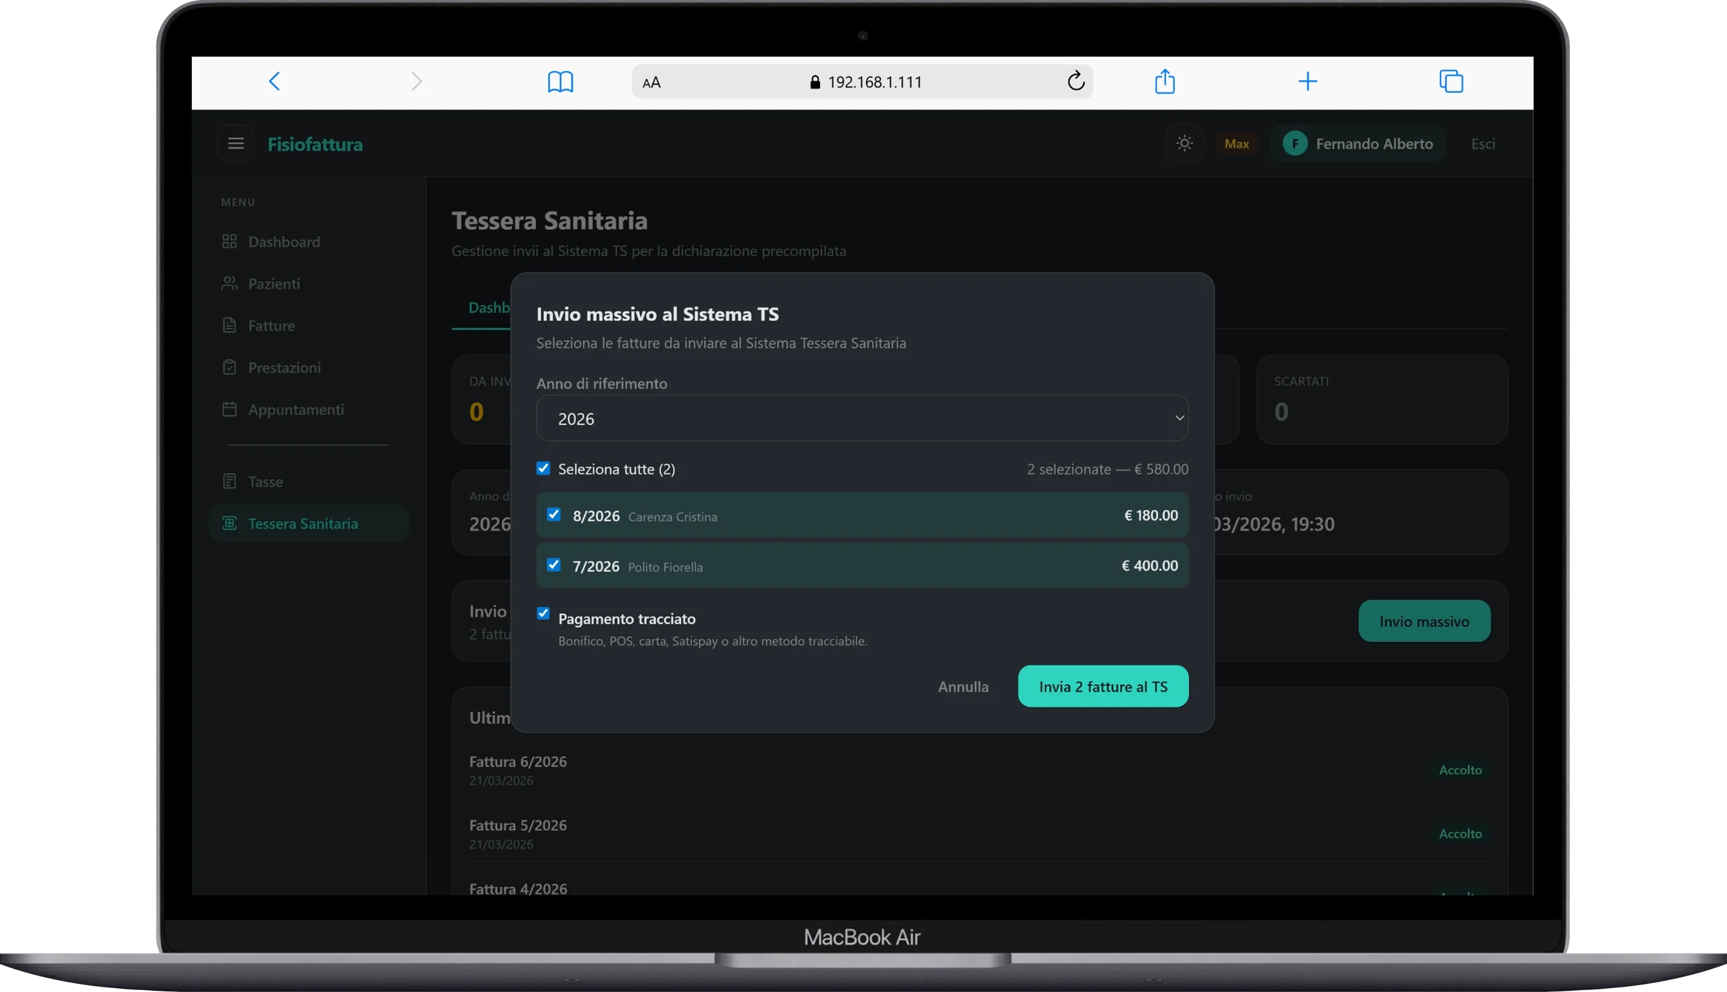Open new tab plus icon
The image size is (1727, 992).
(1307, 82)
